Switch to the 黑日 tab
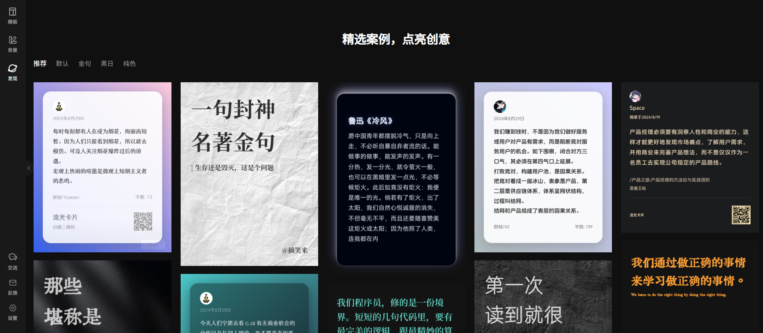Viewport: 763px width, 333px height. 107,63
